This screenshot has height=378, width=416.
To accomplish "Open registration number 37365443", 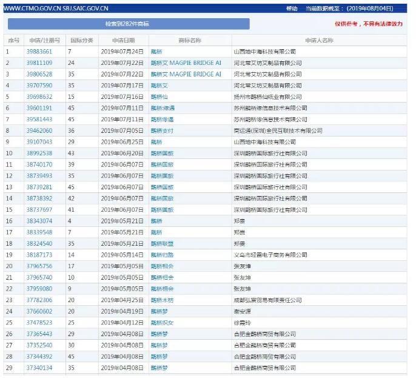I will click(39, 334).
